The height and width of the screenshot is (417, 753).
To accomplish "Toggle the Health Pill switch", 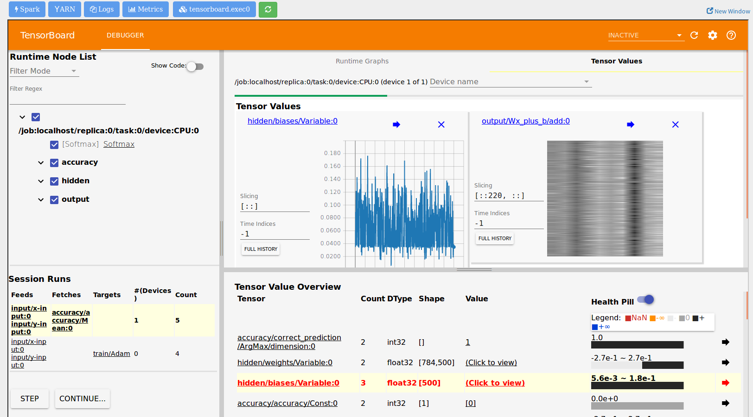I will coord(645,300).
